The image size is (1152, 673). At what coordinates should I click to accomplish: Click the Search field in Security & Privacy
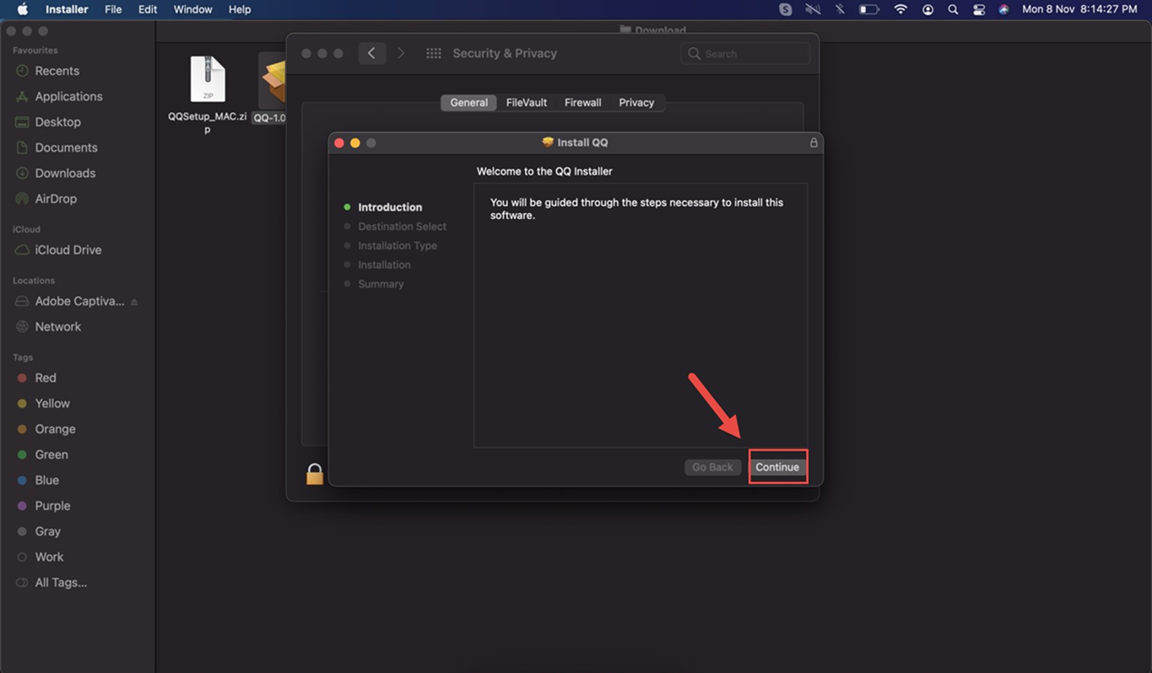pyautogui.click(x=745, y=53)
